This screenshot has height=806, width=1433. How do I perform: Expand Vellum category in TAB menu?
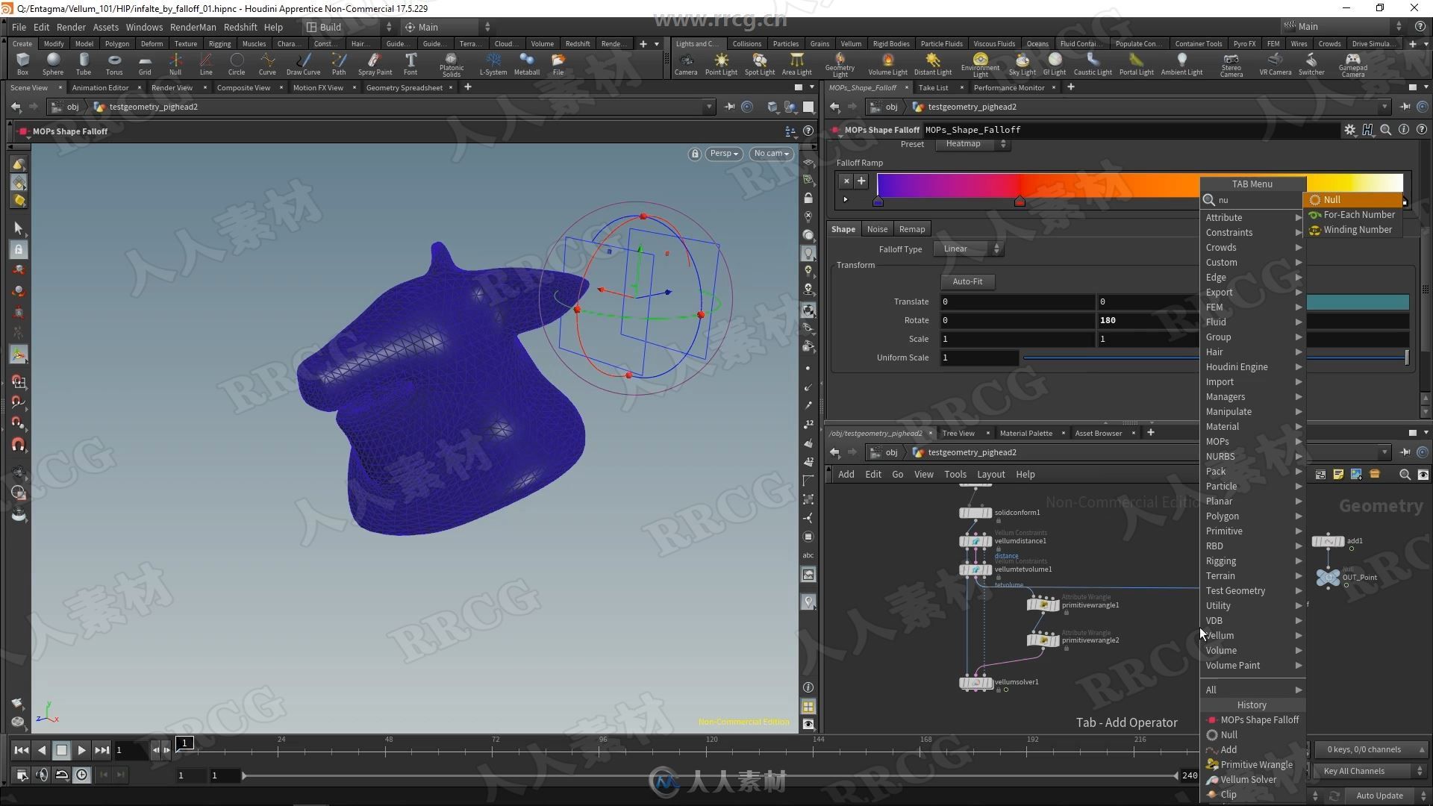click(x=1253, y=635)
